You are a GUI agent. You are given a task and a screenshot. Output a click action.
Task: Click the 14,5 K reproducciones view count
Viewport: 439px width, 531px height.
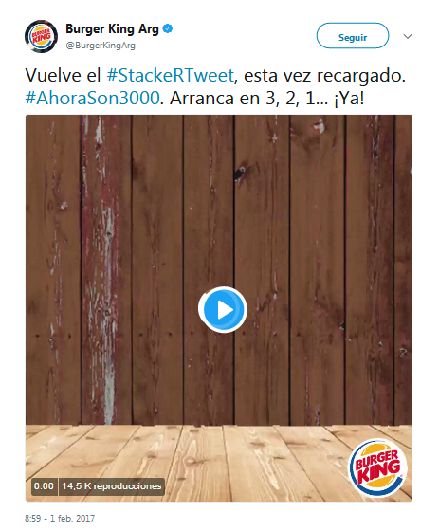112,486
